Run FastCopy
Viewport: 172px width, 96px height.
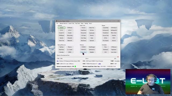pyautogui.click(x=62, y=47)
